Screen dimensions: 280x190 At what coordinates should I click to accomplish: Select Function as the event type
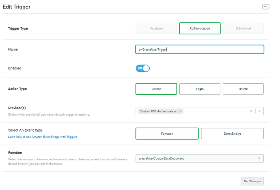coord(167,134)
